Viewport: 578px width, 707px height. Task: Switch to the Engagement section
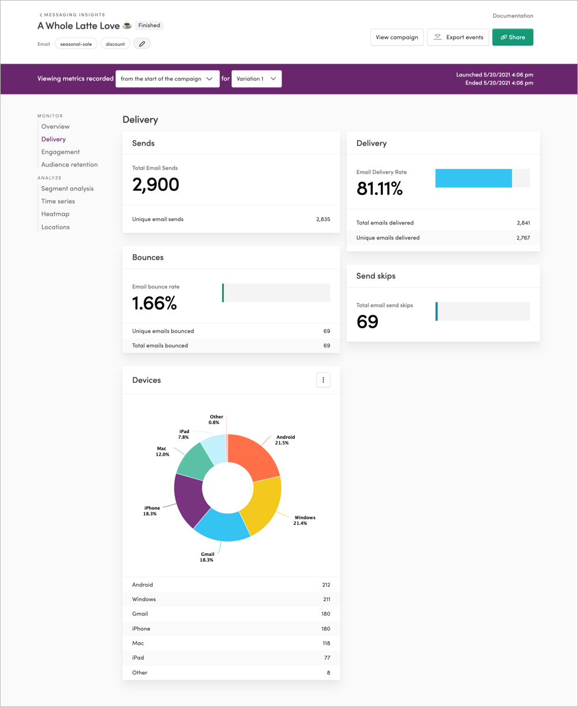point(61,152)
